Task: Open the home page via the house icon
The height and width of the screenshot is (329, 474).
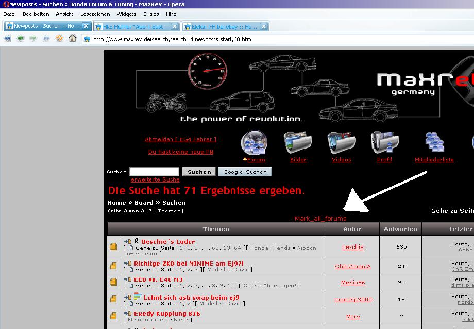Action: coord(73,38)
